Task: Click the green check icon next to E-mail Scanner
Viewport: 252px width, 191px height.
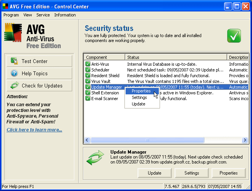Action: [x=88, y=99]
